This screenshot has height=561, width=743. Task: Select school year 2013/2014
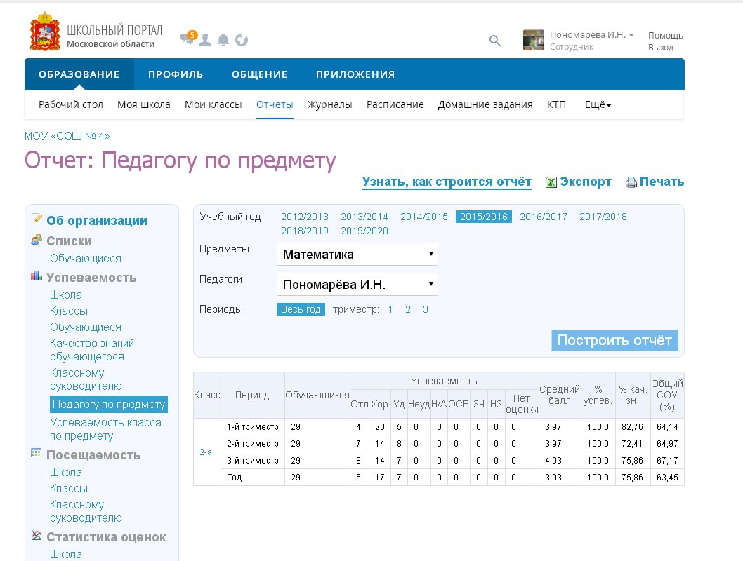[364, 217]
